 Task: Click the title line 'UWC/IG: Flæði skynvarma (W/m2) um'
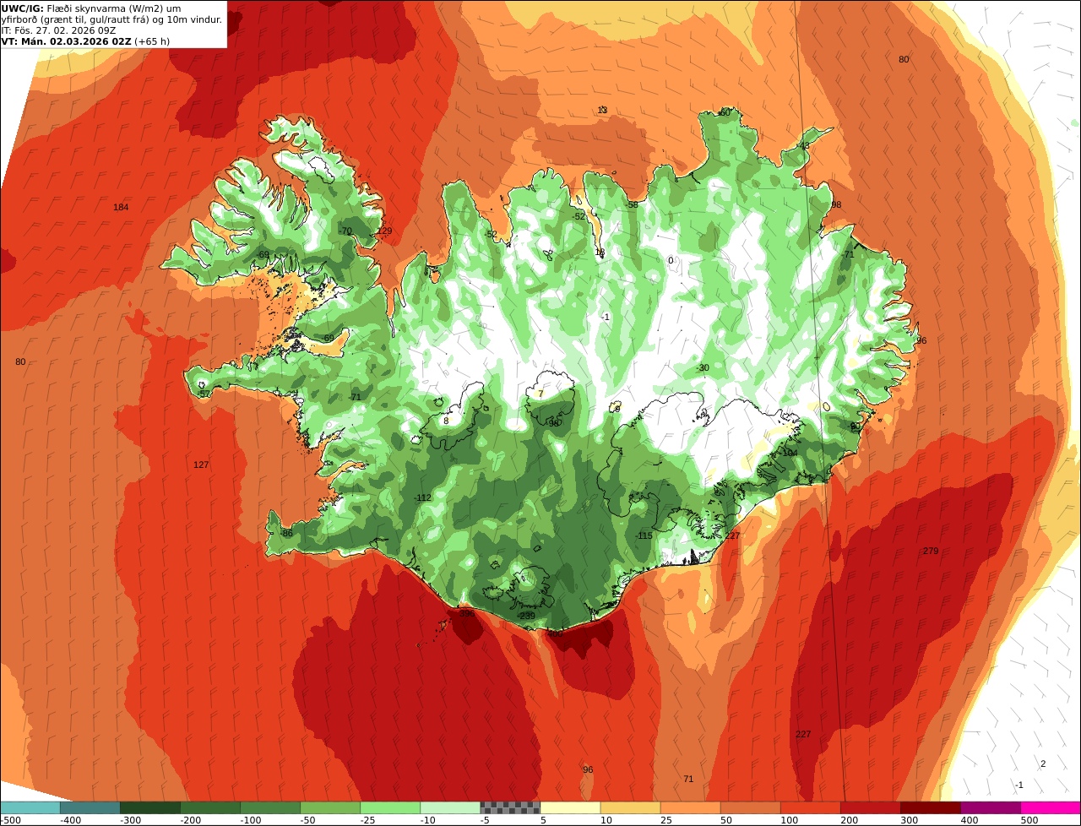90,8
